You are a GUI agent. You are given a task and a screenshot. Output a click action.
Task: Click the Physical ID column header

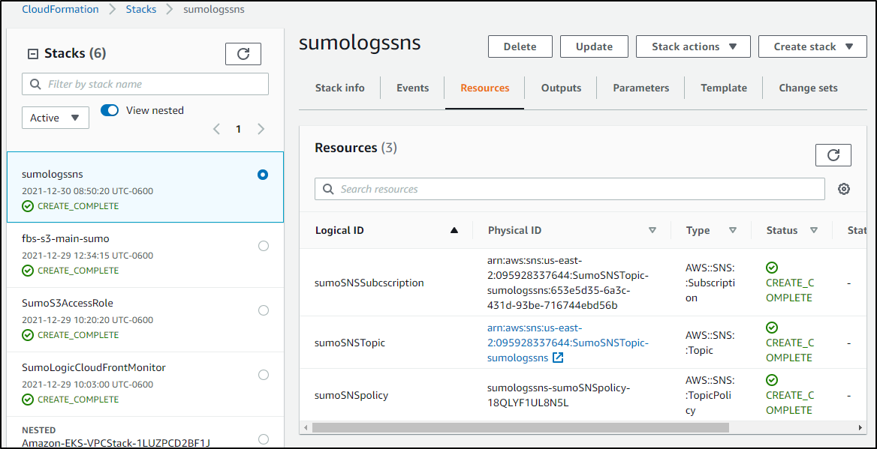(x=514, y=230)
